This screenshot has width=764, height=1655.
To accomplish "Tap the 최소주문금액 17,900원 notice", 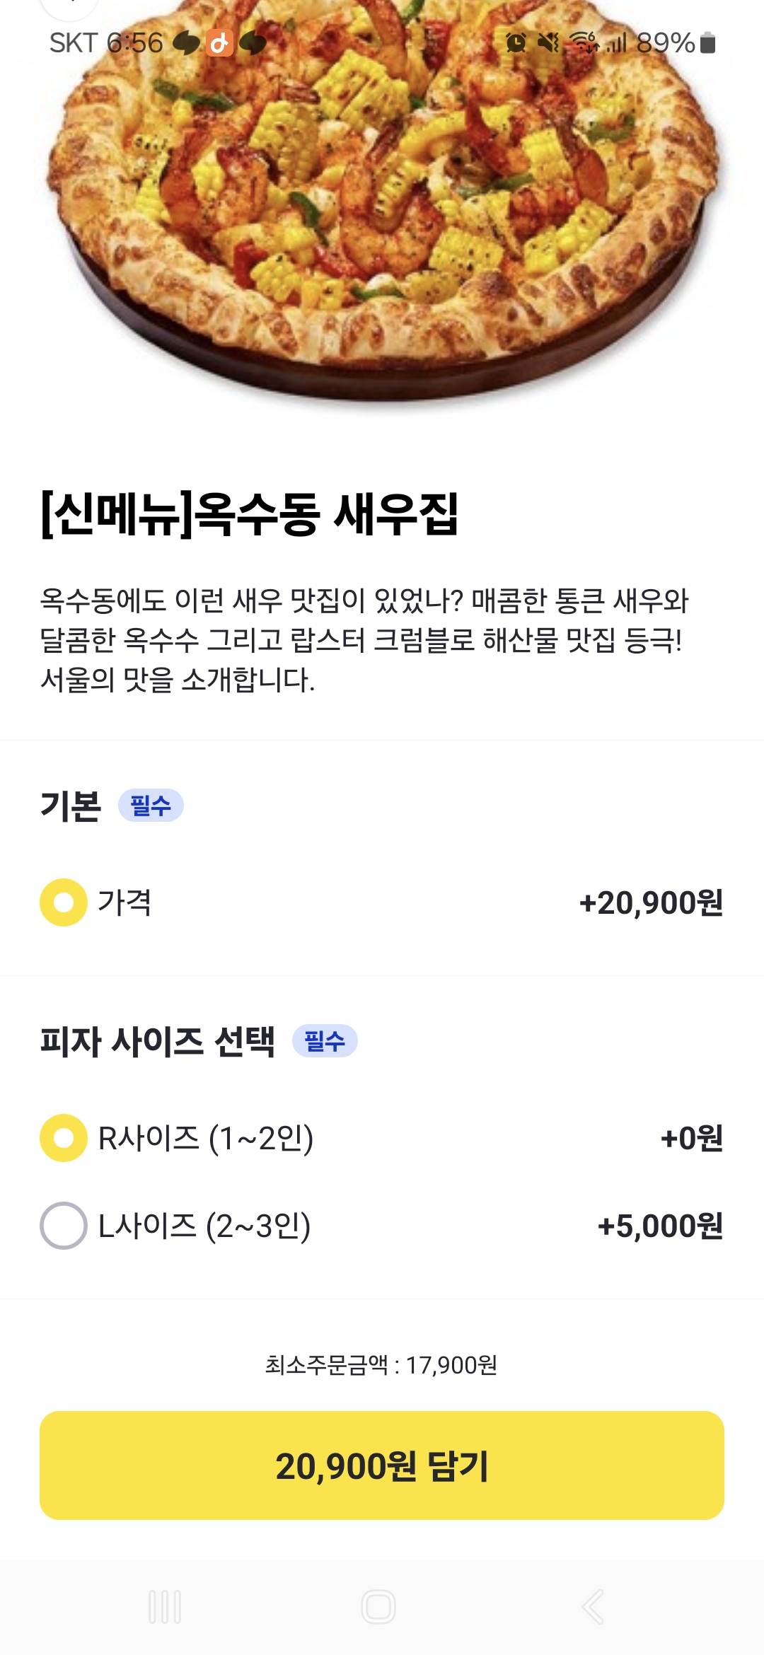I will (382, 1365).
